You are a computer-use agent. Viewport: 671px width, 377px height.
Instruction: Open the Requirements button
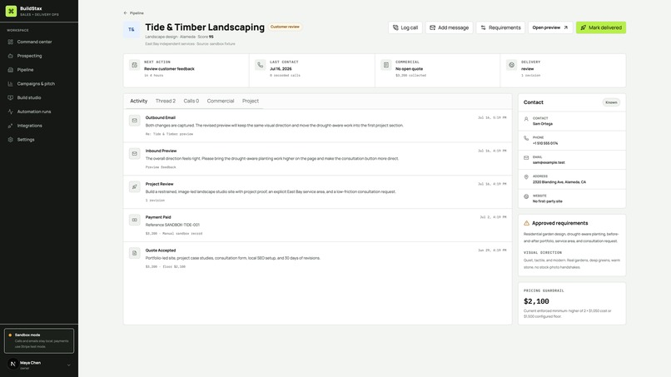click(x=500, y=27)
